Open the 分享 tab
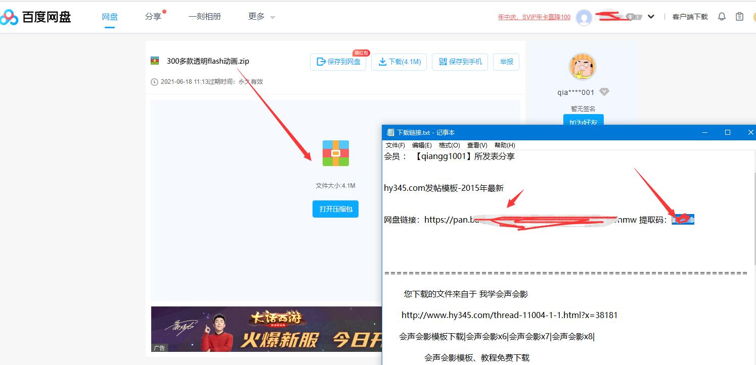This screenshot has width=756, height=365. click(153, 17)
